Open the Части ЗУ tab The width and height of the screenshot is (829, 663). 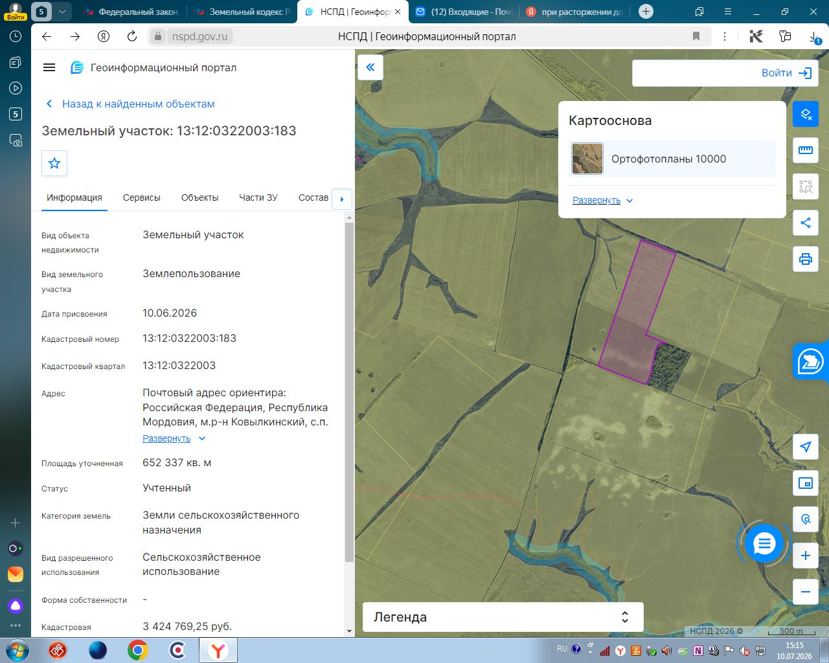(258, 197)
